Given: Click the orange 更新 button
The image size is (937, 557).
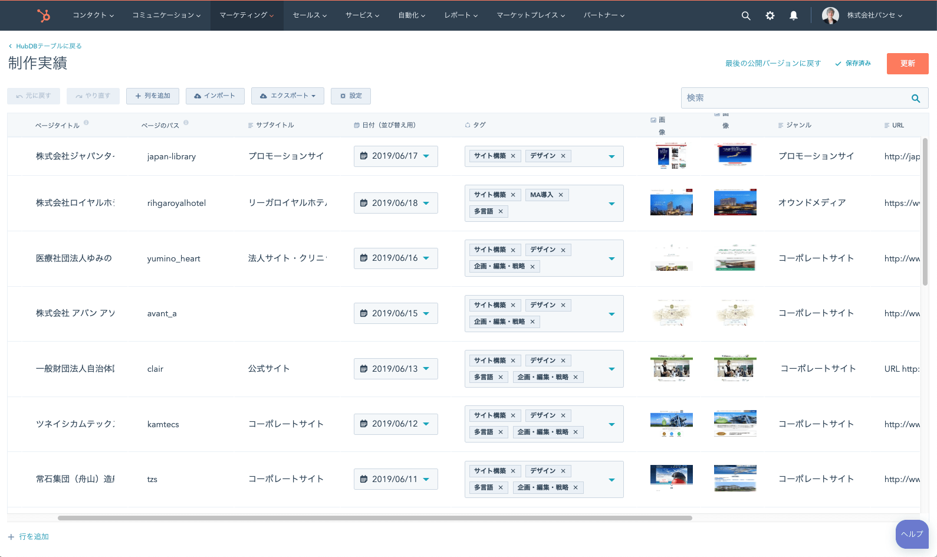Looking at the screenshot, I should tap(907, 64).
